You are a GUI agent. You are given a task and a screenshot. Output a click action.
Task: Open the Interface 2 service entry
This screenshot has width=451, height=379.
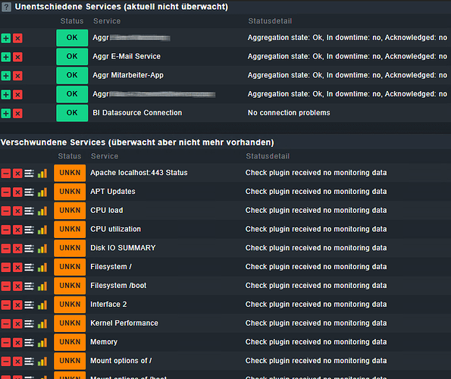[108, 304]
